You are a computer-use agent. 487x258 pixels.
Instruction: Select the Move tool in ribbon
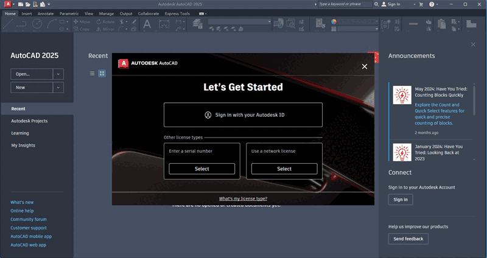point(82,22)
